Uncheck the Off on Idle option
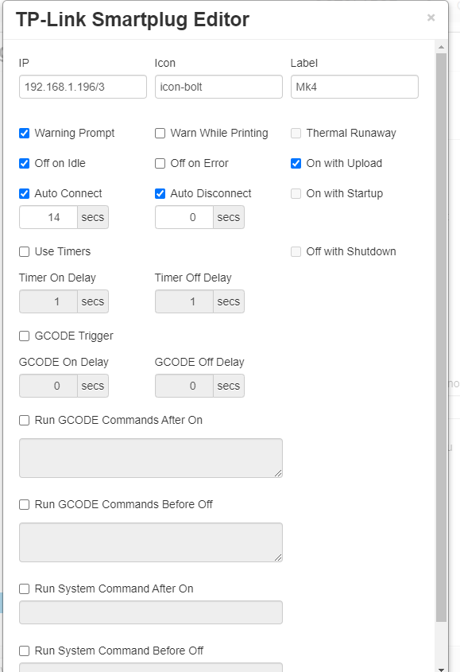Image resolution: width=460 pixels, height=672 pixels. pos(24,163)
